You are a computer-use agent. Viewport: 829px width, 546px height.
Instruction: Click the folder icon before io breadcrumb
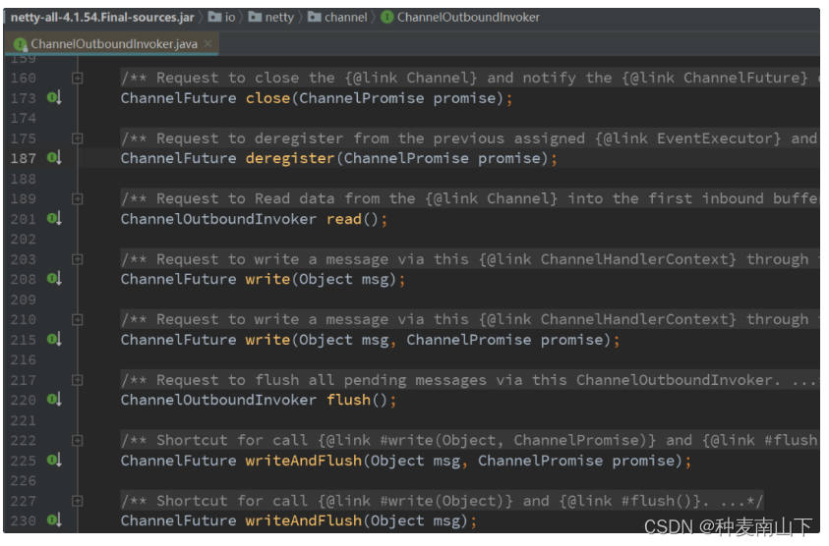[x=214, y=18]
